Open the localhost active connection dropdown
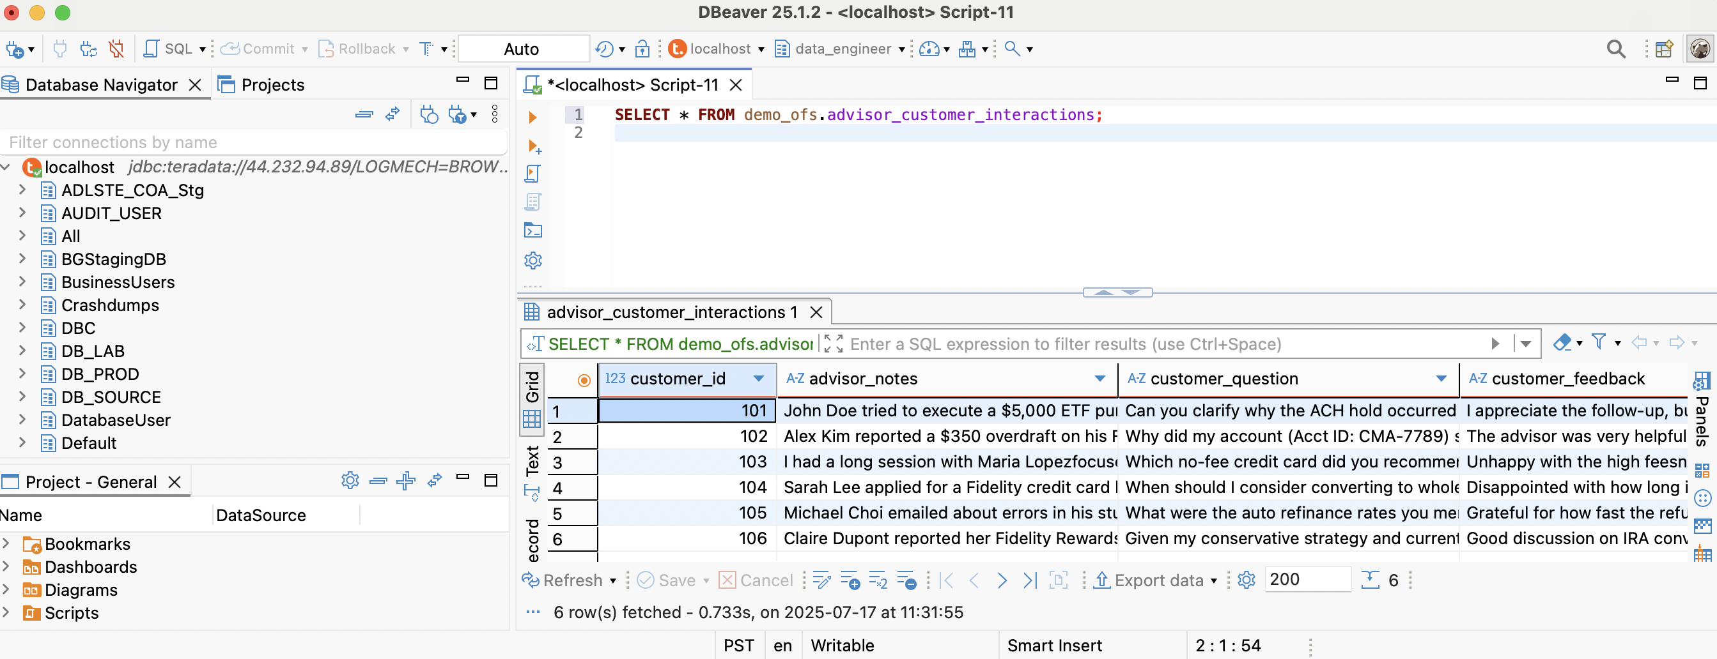 717,49
